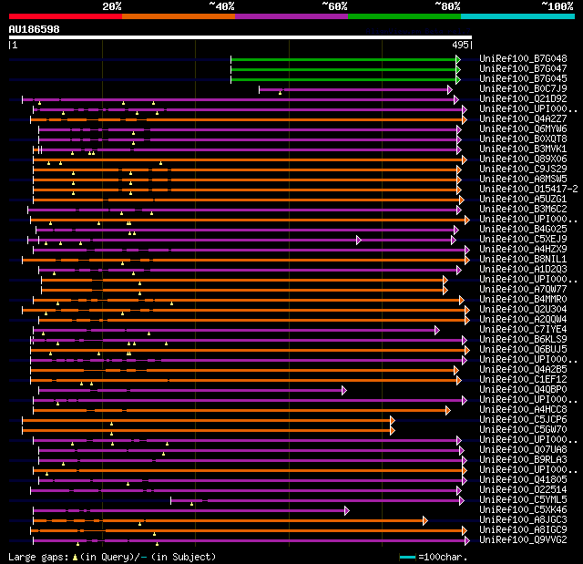Open hit UniRef100_Q21D92
The height and width of the screenshot is (564, 583).
pos(523,99)
